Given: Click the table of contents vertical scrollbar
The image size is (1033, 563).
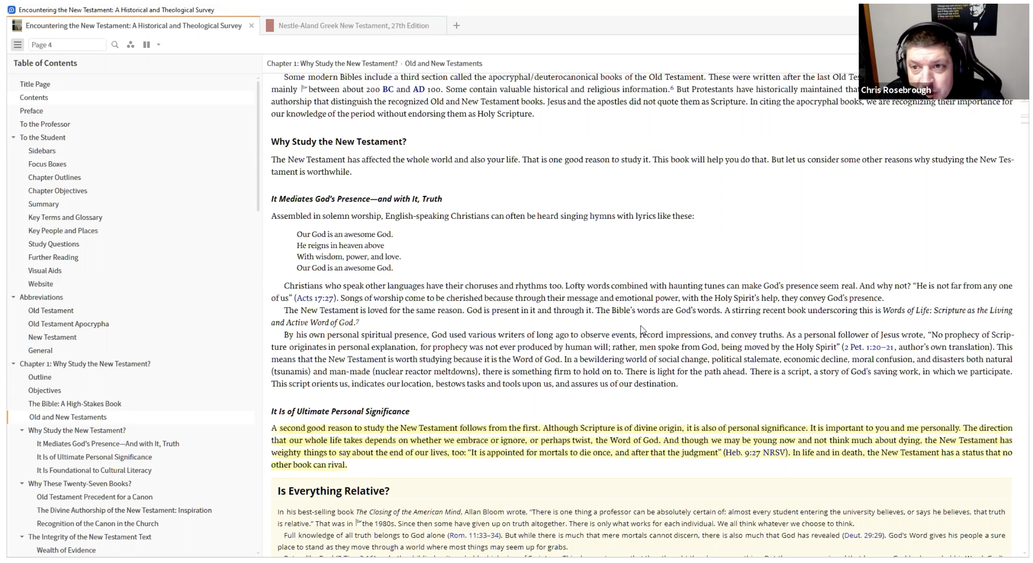Looking at the screenshot, I should (x=258, y=146).
